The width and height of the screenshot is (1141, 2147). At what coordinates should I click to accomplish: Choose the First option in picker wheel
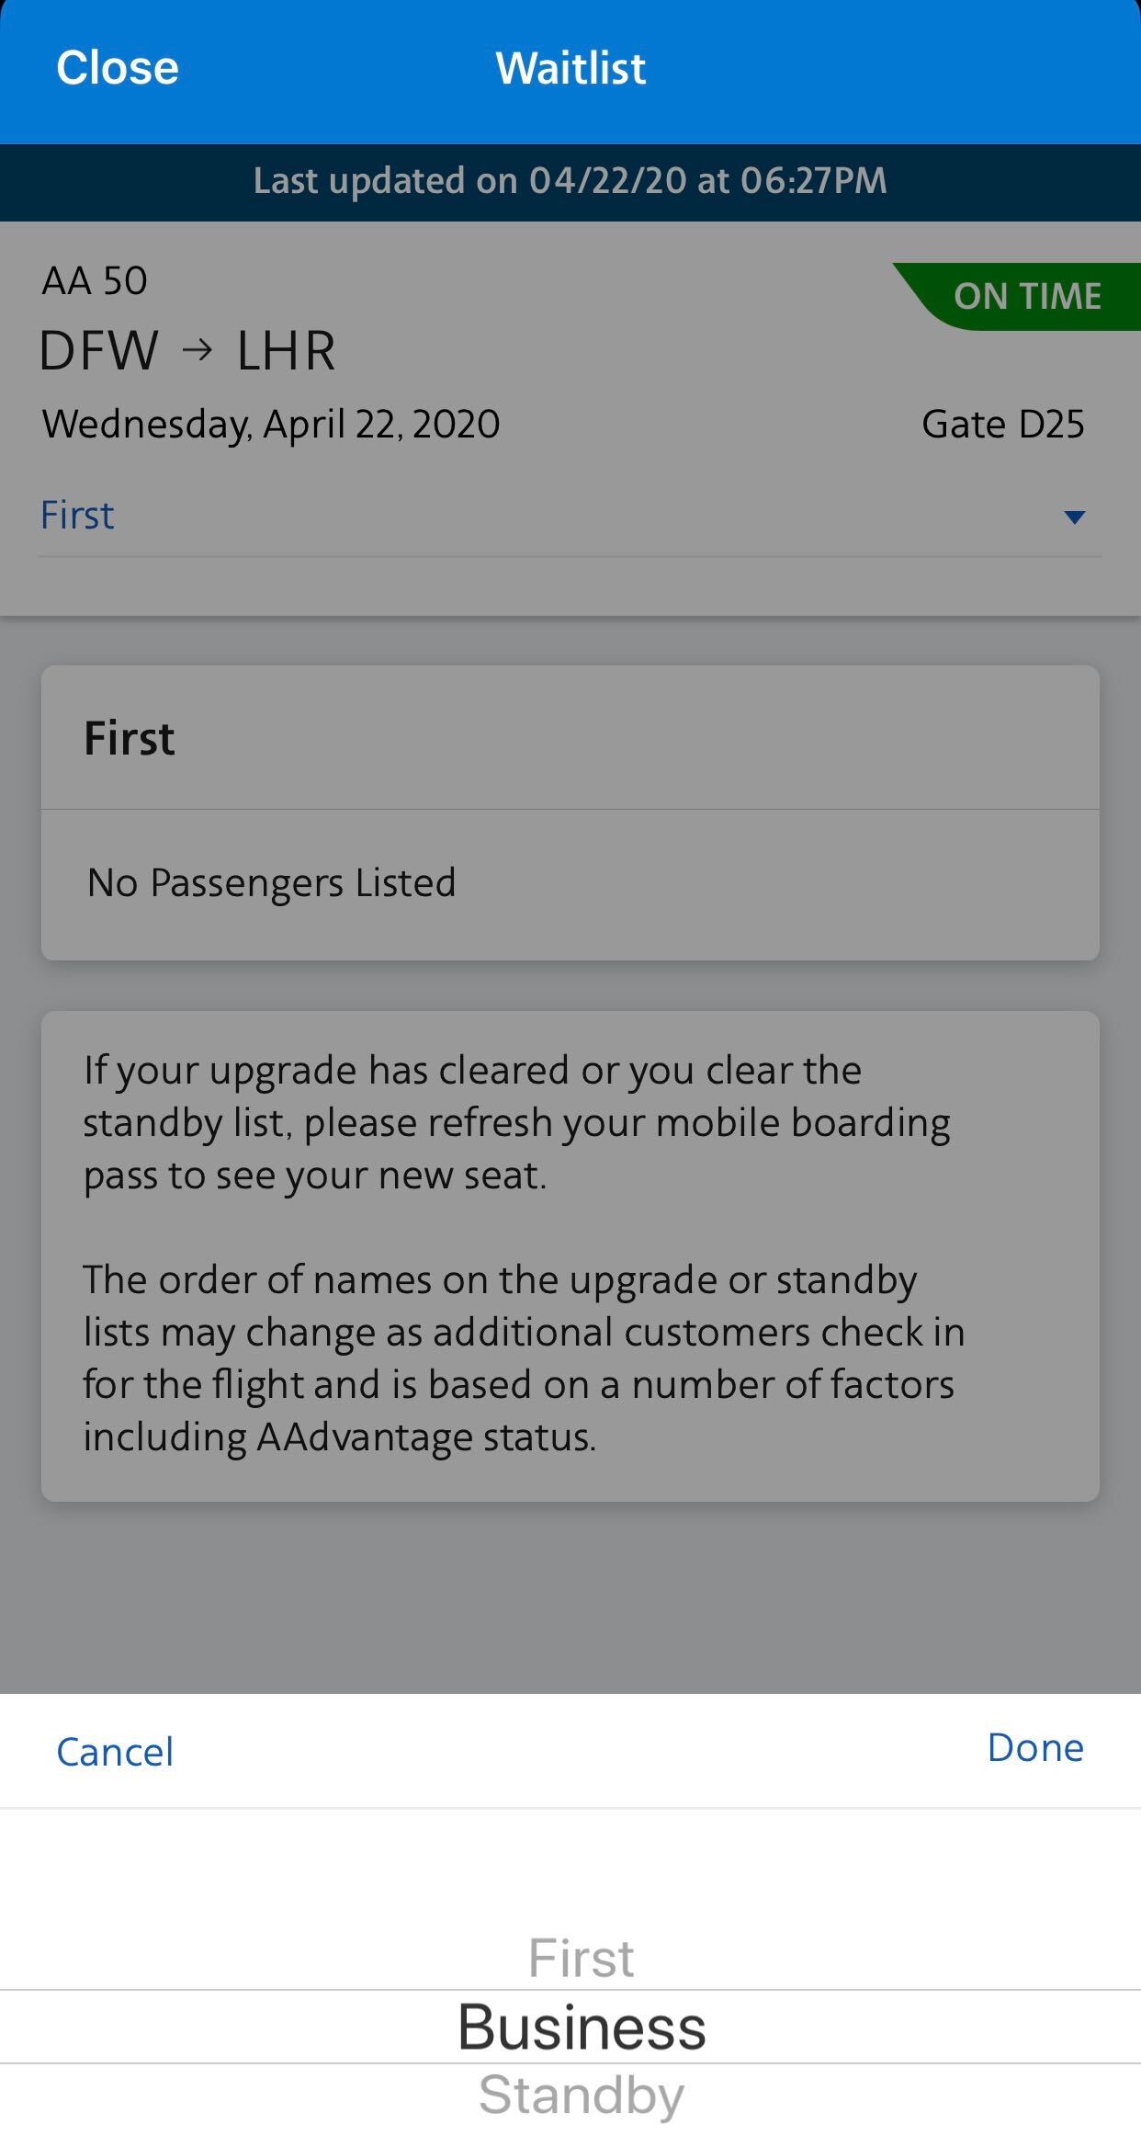[x=581, y=1958]
